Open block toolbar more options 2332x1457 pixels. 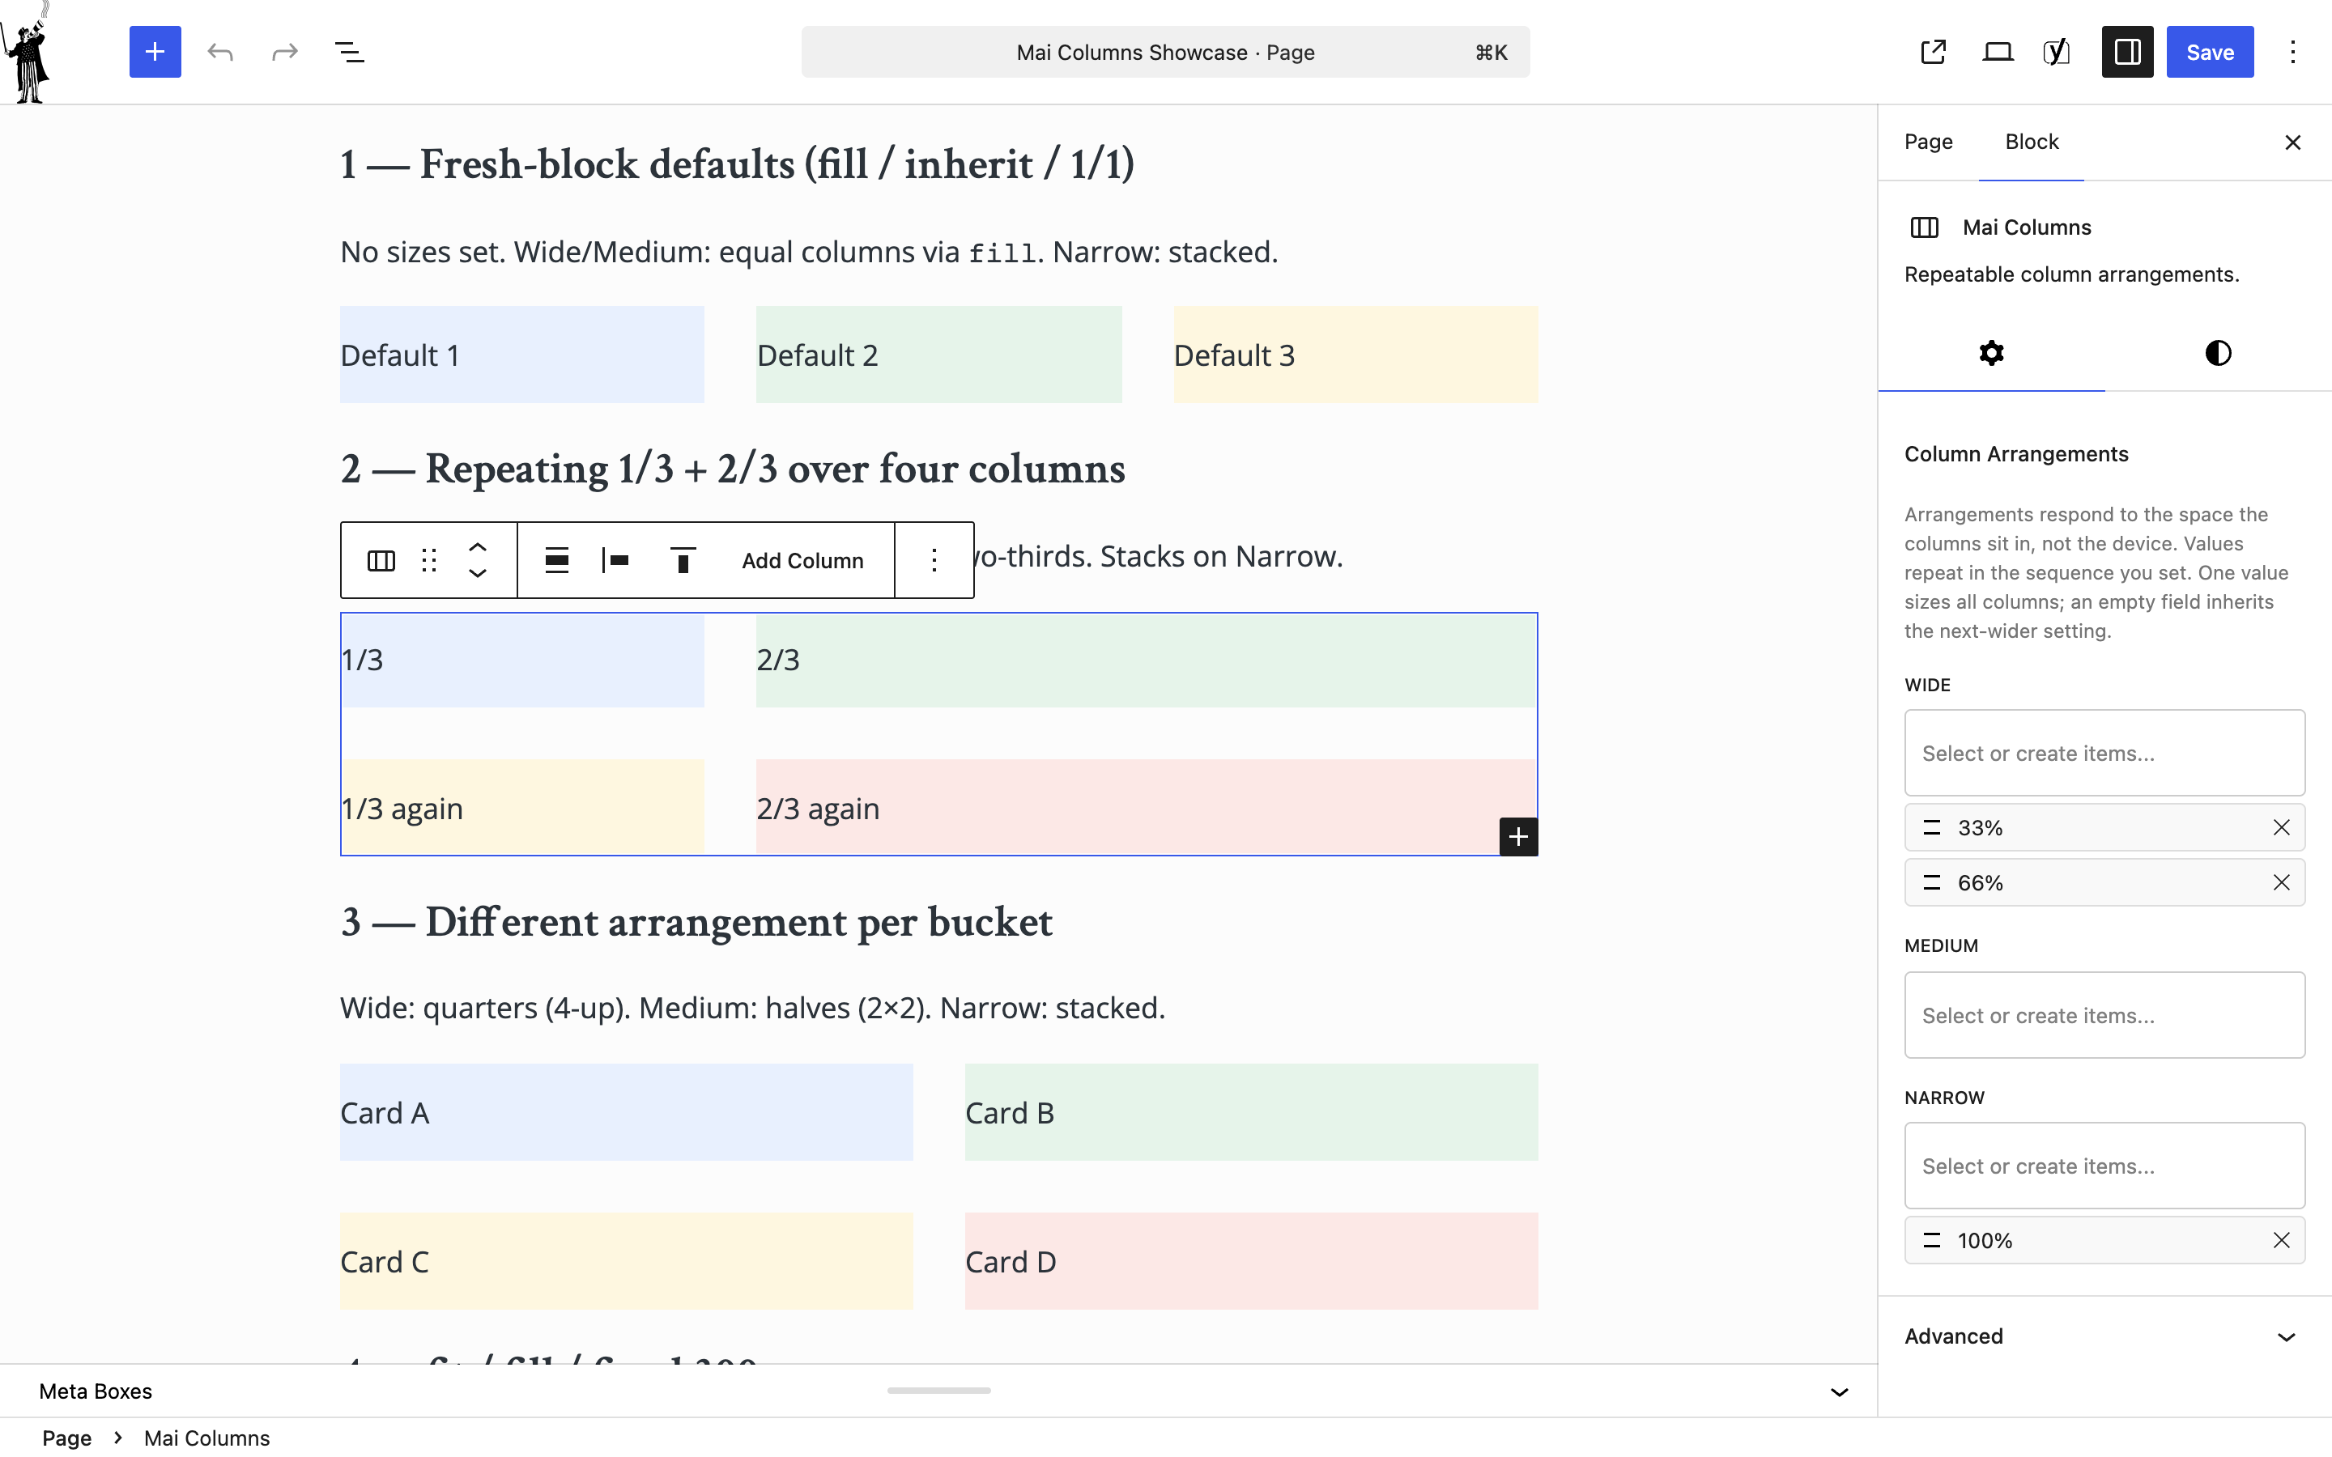pos(934,560)
